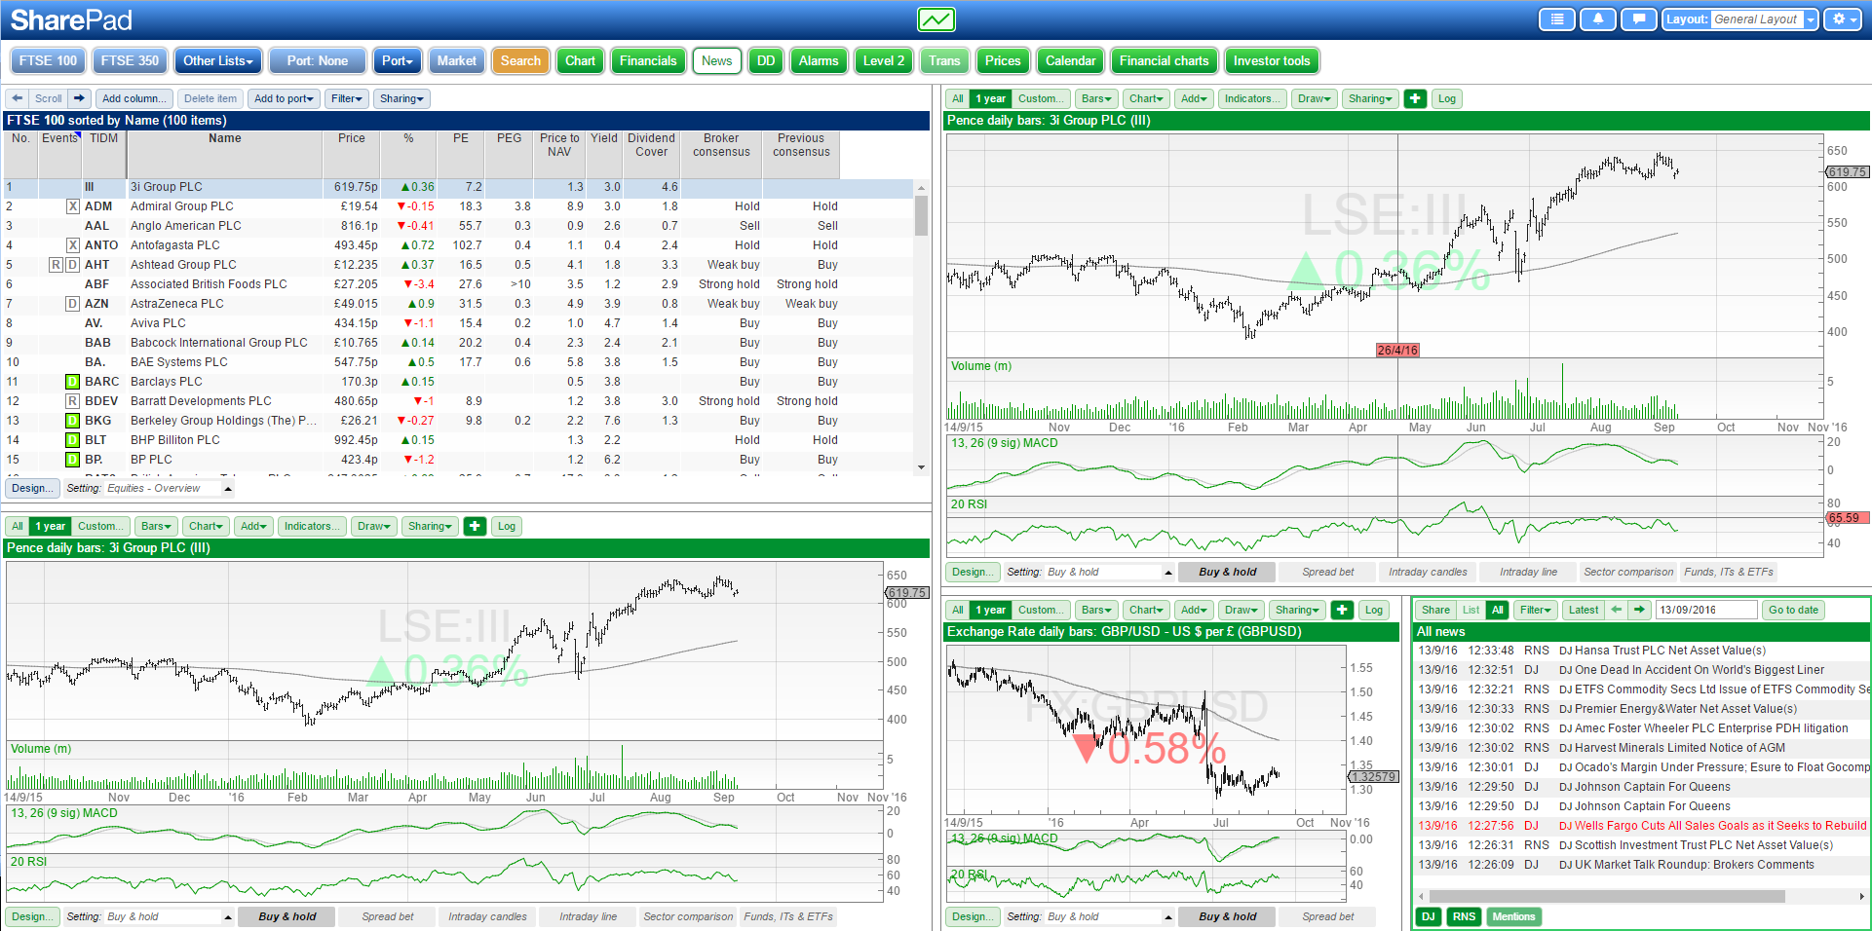Toggle Mentions news filter
Viewport: 1872px width, 931px height.
pos(1513,916)
